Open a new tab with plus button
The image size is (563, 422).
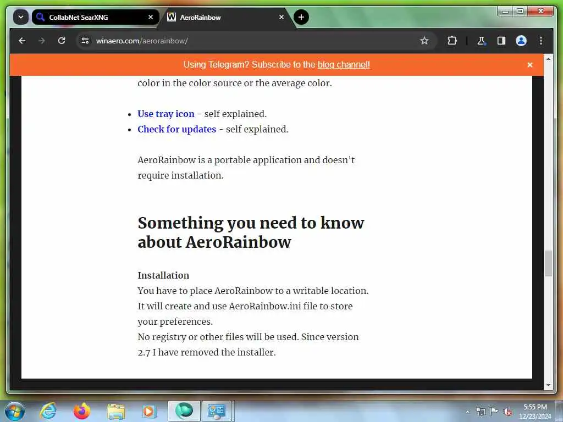301,17
